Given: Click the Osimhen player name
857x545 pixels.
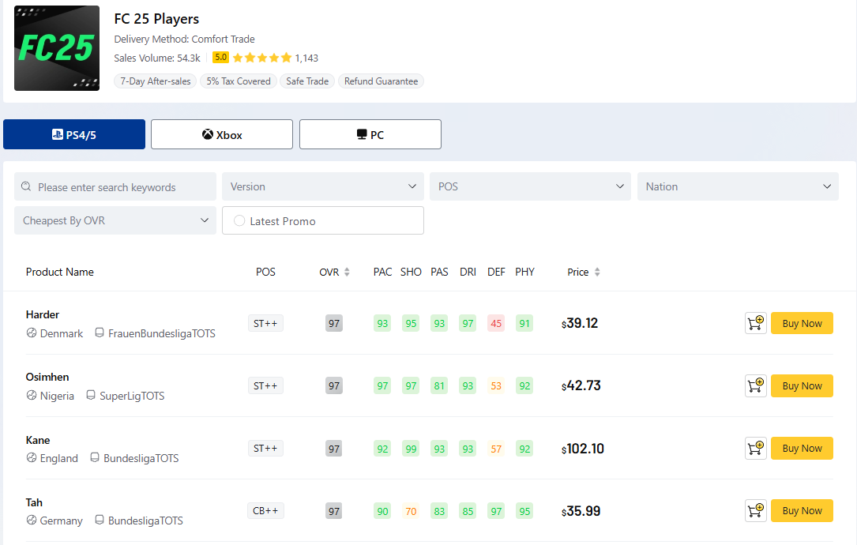Looking at the screenshot, I should point(47,377).
